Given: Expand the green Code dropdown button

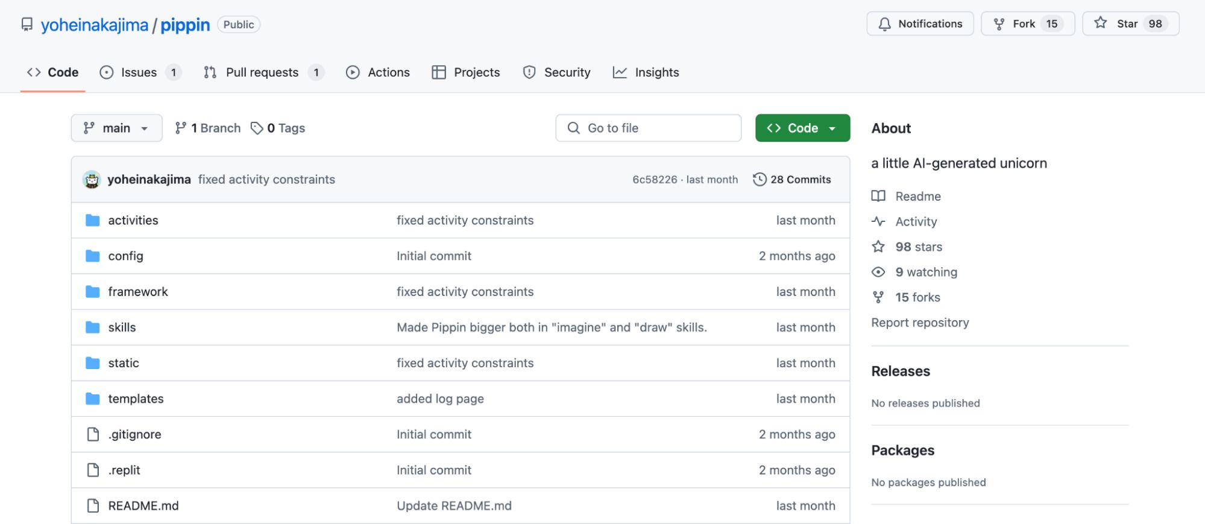Looking at the screenshot, I should point(802,128).
